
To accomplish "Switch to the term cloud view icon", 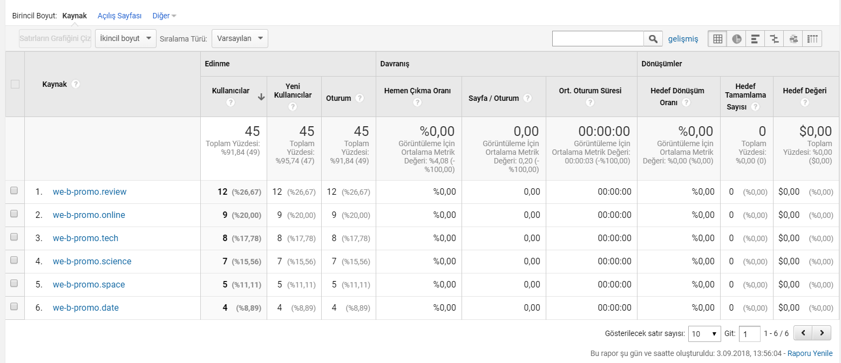I will click(x=793, y=38).
